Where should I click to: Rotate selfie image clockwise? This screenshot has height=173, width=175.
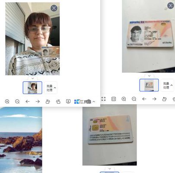coord(58,102)
